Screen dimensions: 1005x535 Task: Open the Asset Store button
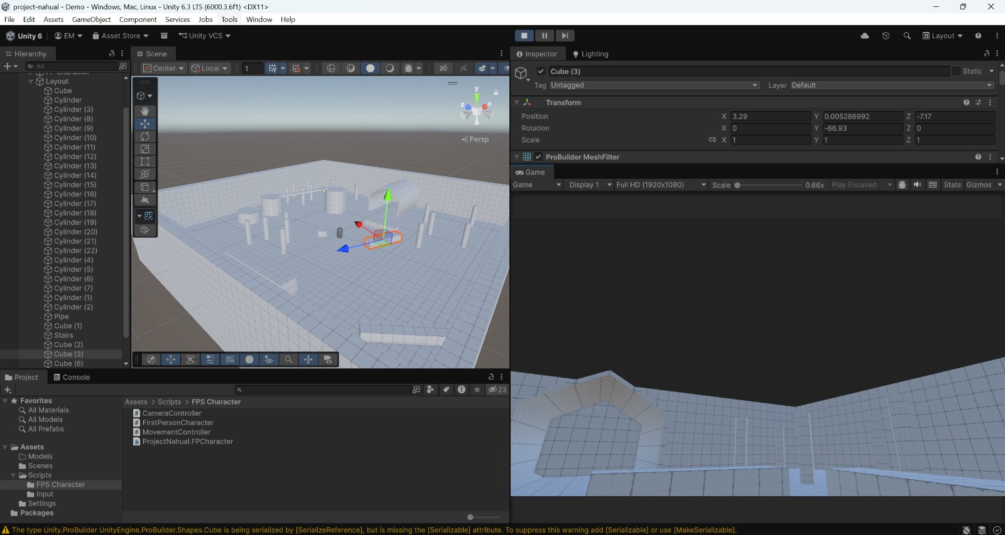click(x=121, y=36)
